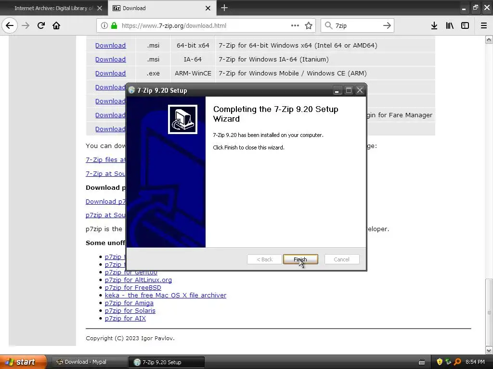Open p7zip for AltLinux.org link
493x369 pixels.
tap(138, 280)
